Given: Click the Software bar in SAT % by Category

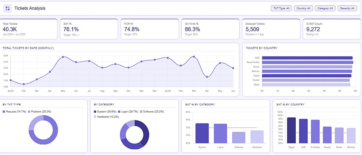Looking at the screenshot, I should (x=239, y=138).
